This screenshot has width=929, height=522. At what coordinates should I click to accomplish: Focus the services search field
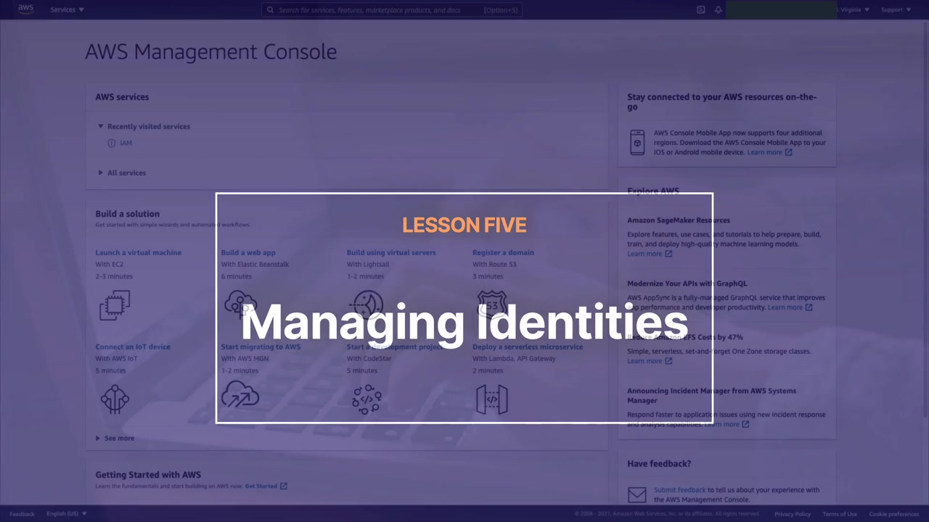(392, 10)
